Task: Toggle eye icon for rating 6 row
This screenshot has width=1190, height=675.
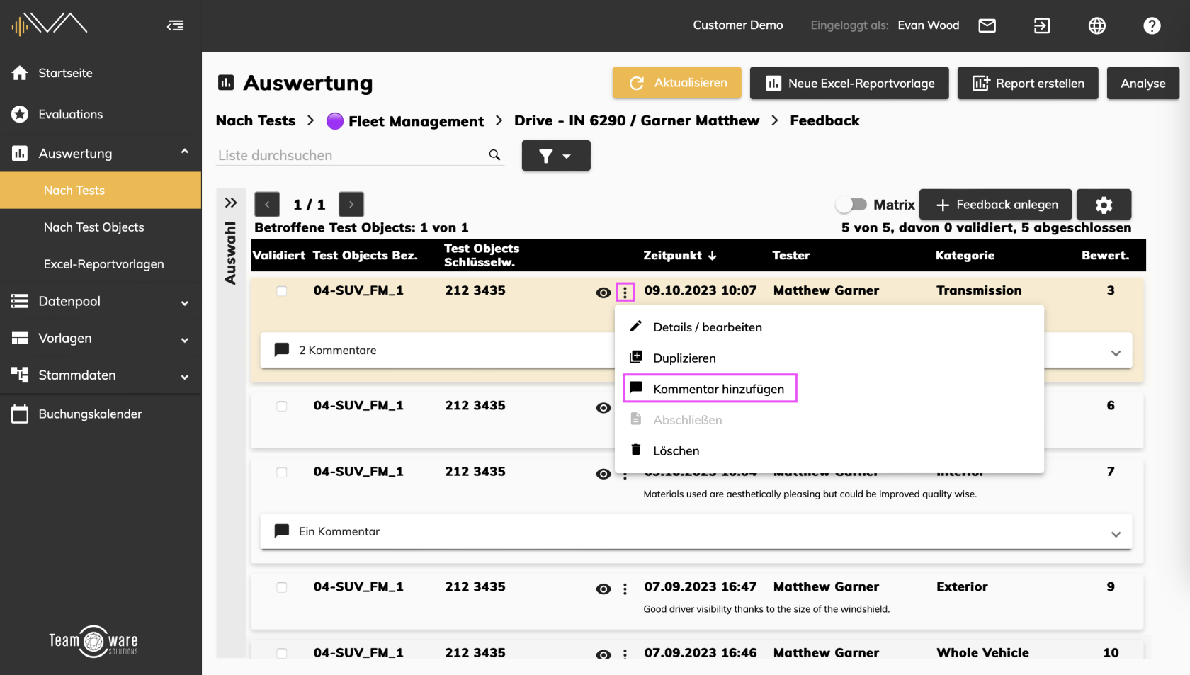Action: pyautogui.click(x=603, y=407)
